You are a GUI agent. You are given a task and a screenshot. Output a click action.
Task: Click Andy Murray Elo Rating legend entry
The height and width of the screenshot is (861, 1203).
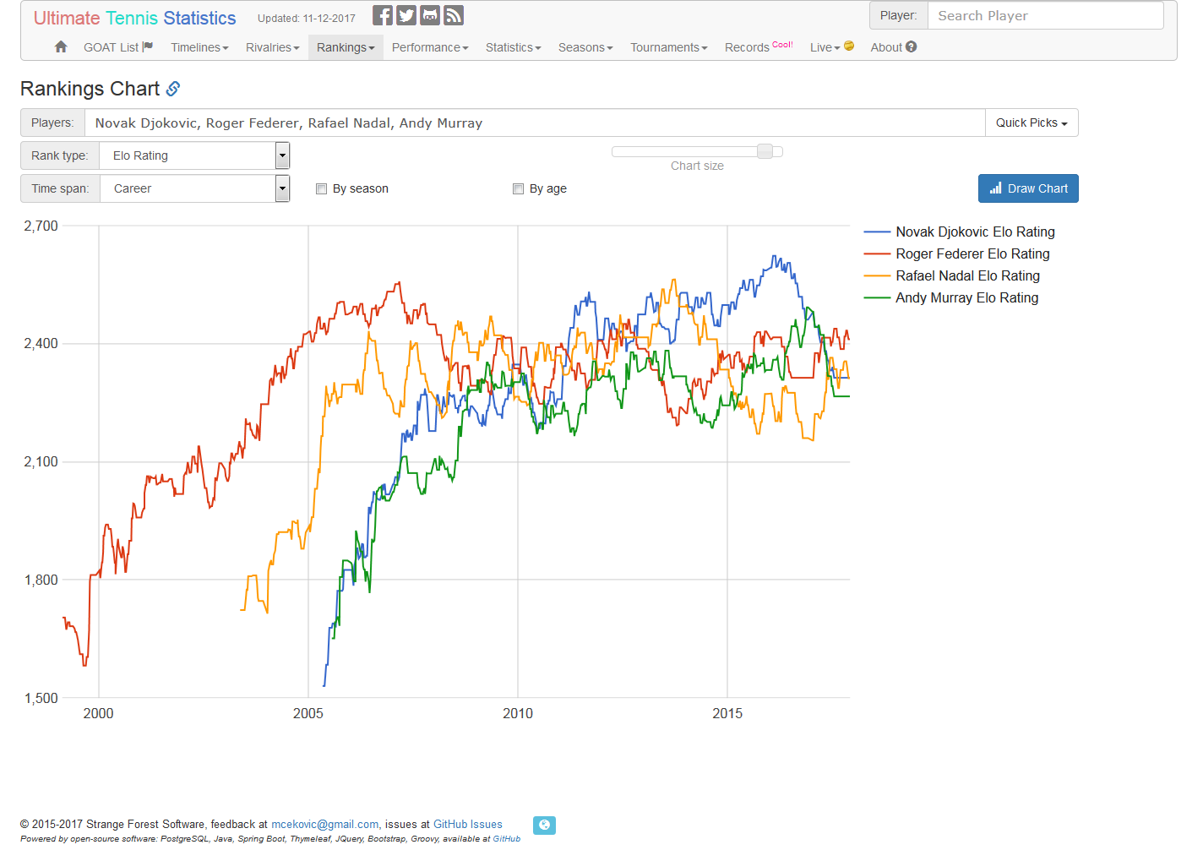tap(951, 297)
